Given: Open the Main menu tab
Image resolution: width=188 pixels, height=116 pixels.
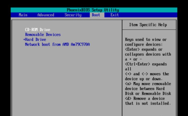Looking at the screenshot, I should (23, 15).
